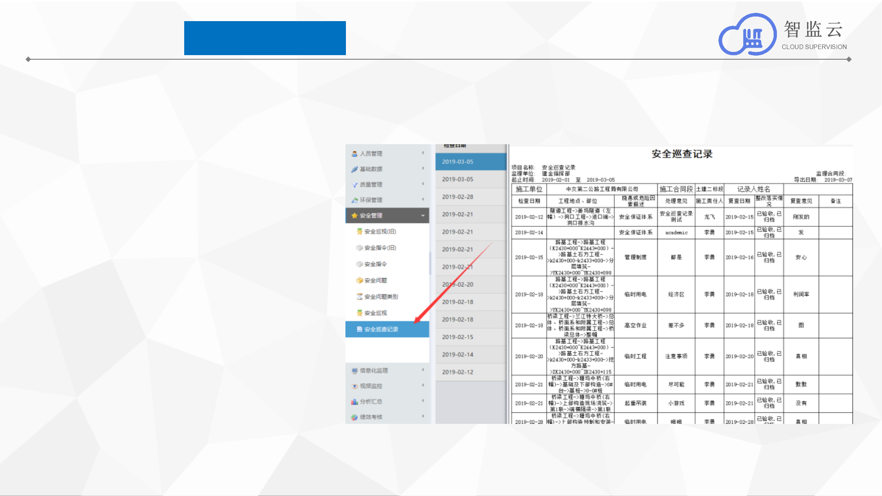Screen dimensions: 882x496
Task: Collapse the 安全管理 menu chevron
Action: (423, 215)
